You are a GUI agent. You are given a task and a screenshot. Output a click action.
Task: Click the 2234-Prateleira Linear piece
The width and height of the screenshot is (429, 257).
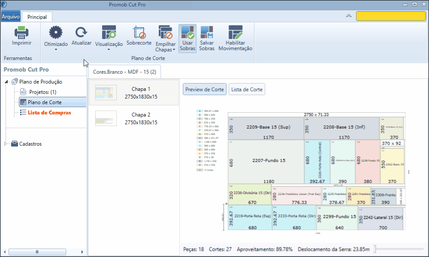(296, 196)
